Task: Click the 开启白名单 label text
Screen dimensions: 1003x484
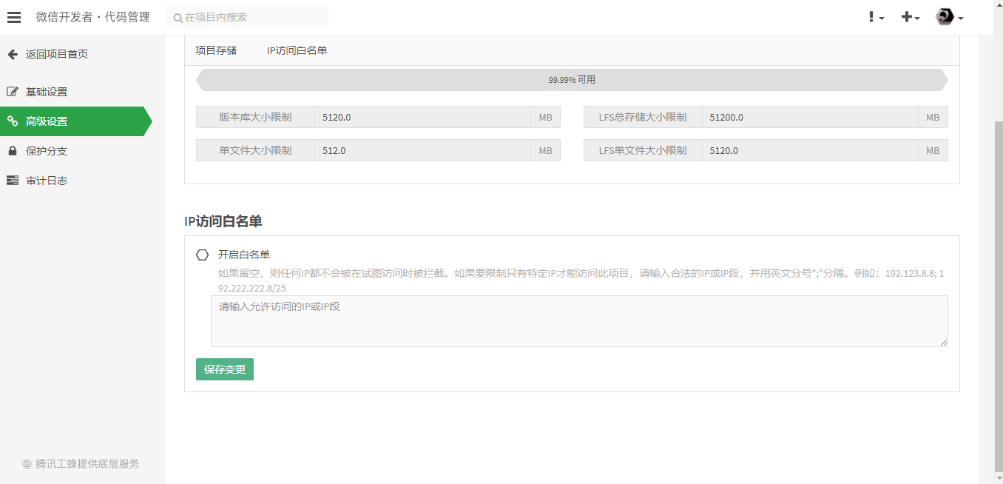Action: 244,255
